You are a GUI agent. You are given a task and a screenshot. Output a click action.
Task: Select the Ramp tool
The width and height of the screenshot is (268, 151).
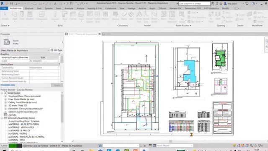tap(124, 16)
